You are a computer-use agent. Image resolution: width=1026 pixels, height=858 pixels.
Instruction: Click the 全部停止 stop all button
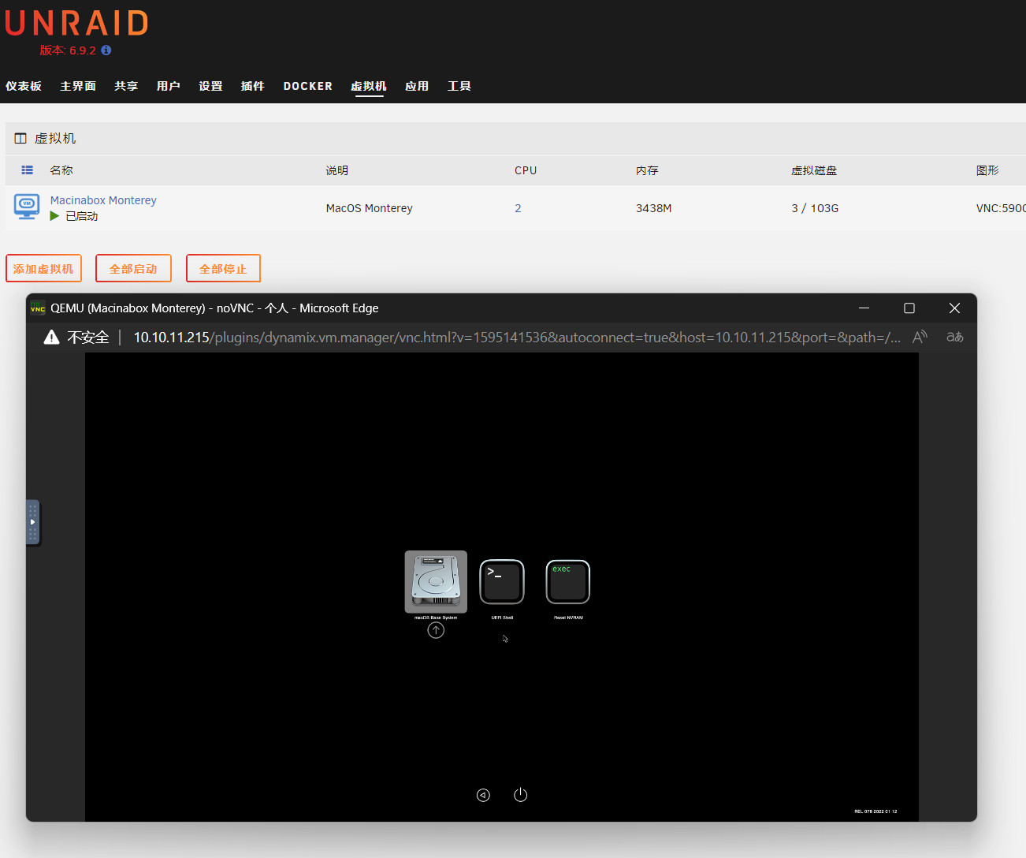pos(223,268)
